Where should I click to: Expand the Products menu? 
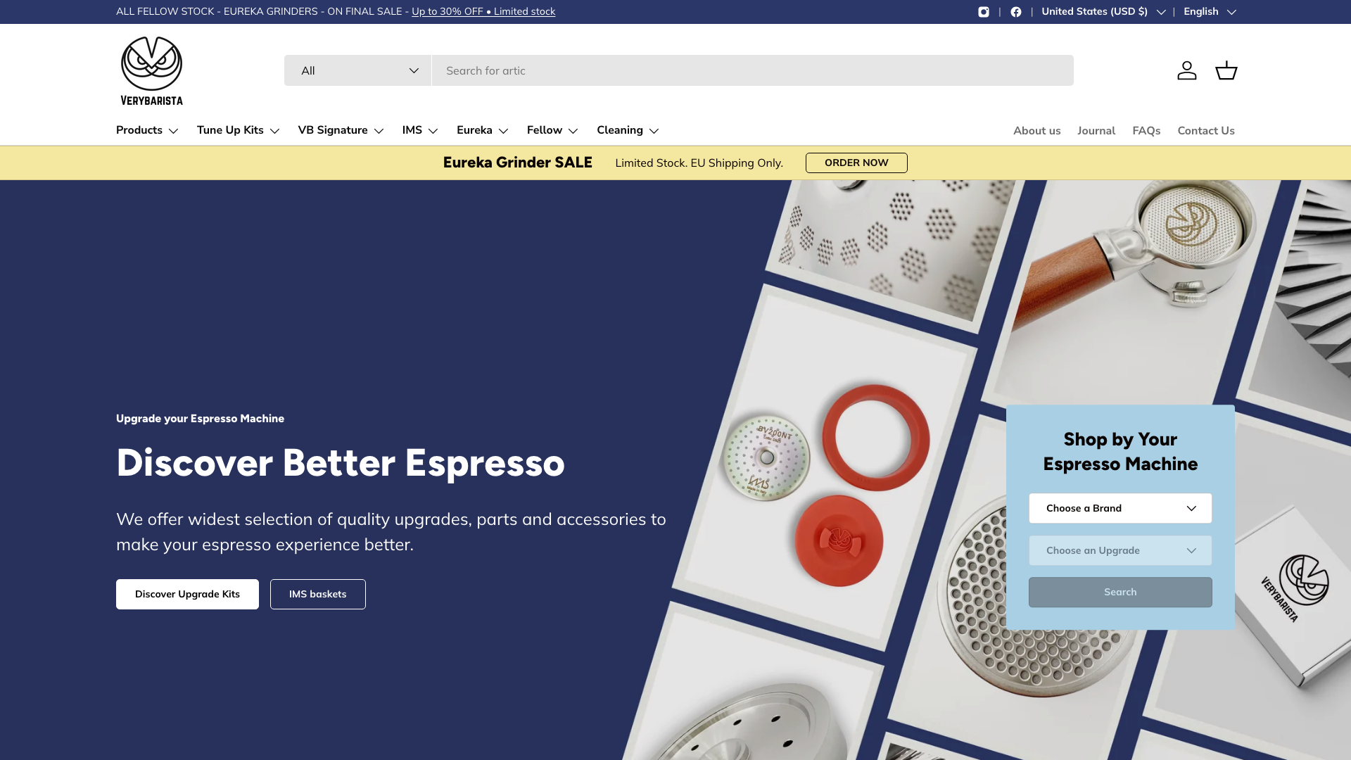point(147,130)
